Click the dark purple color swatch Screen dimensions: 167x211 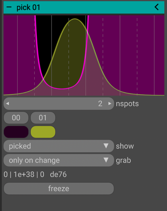[16, 132]
